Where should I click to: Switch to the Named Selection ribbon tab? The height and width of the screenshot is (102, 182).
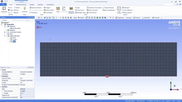[21, 5]
